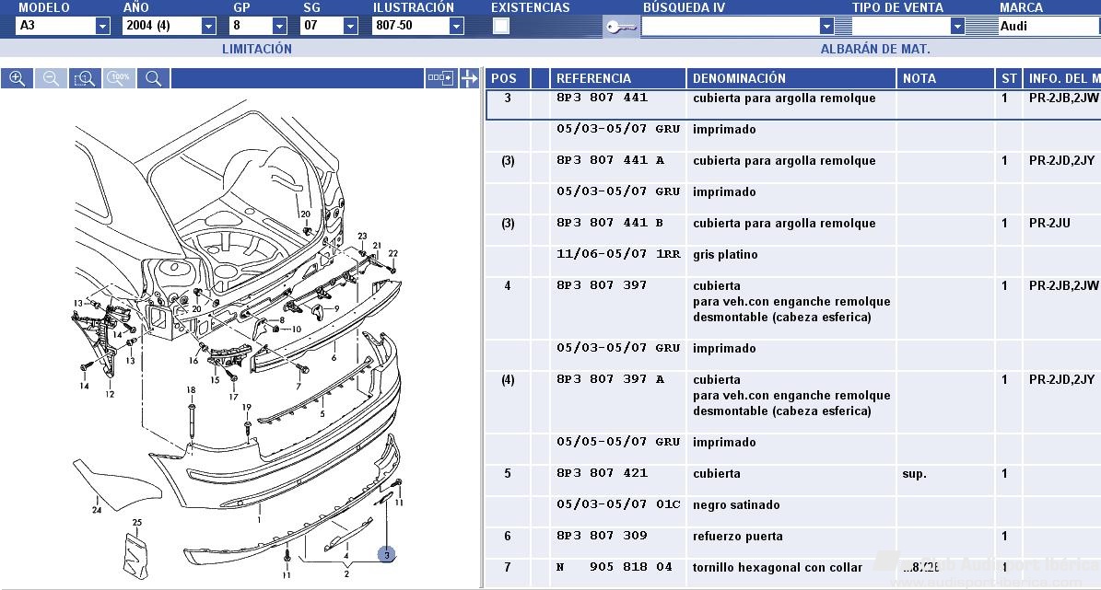Click callout number 12 in the diagram
This screenshot has width=1101, height=590.
click(x=110, y=394)
